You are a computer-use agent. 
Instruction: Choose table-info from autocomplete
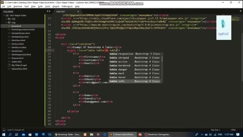(135, 81)
